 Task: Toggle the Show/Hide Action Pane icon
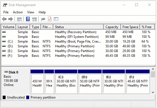34,19
